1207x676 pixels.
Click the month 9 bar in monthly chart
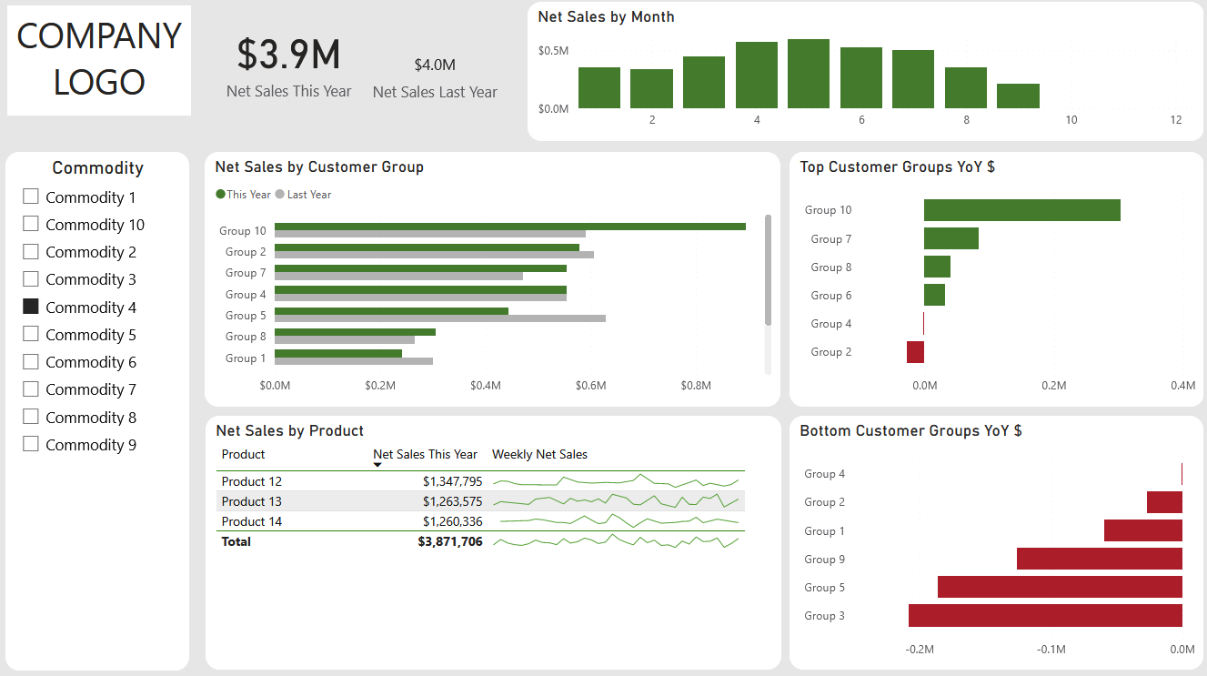1018,96
